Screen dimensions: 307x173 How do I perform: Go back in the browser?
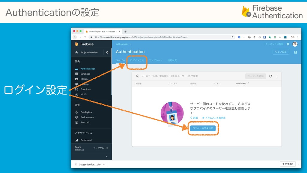pyautogui.click(x=75, y=37)
